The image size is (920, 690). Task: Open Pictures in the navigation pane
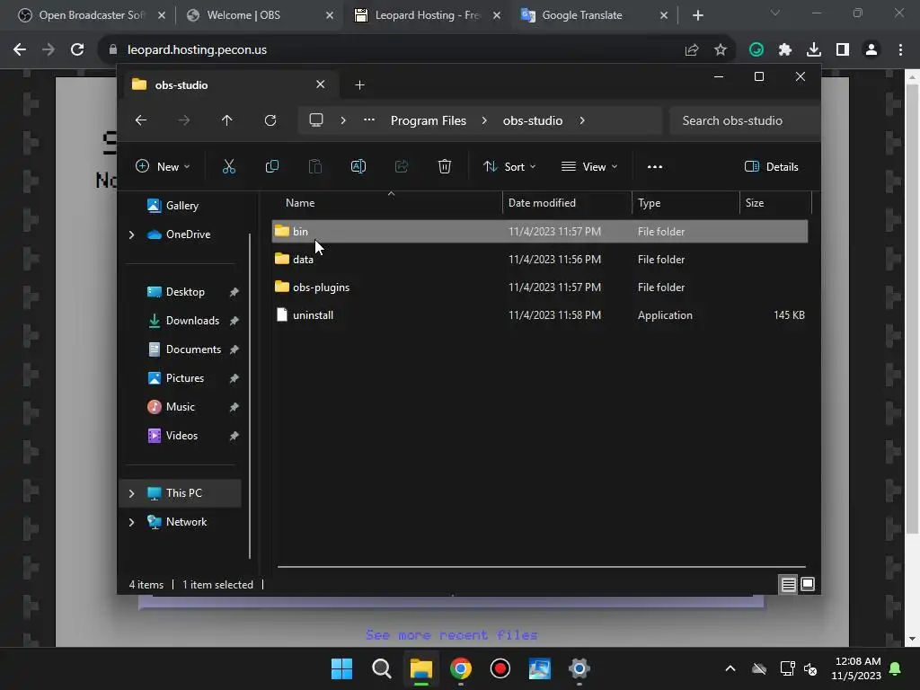185,378
